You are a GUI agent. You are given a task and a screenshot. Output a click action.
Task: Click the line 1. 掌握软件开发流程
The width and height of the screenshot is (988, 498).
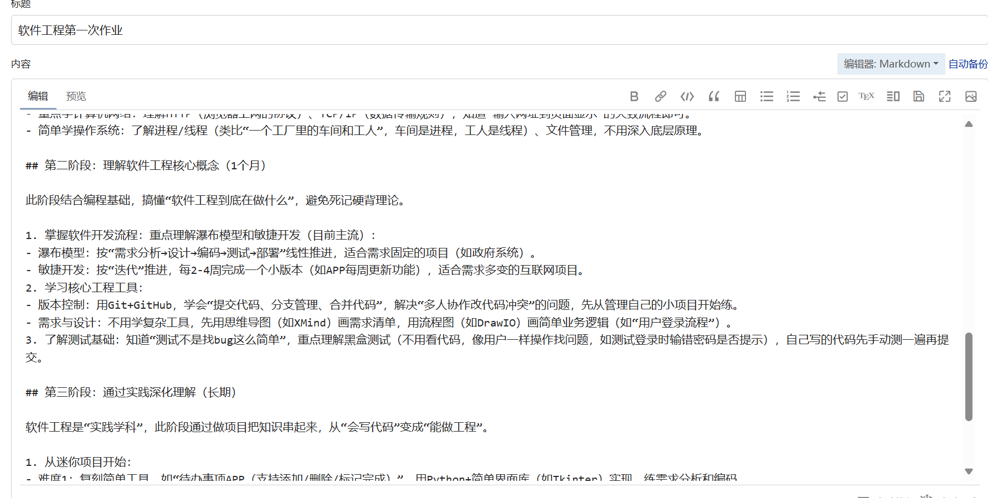coord(201,235)
